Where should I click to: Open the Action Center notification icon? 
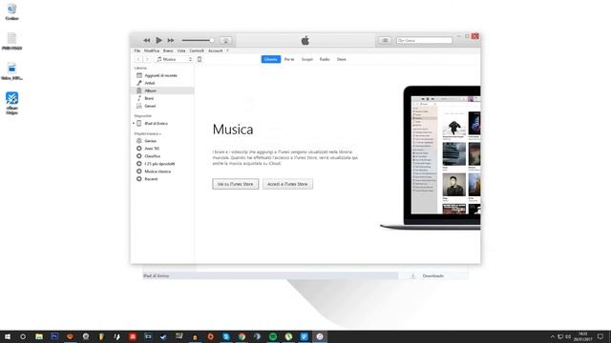600,336
